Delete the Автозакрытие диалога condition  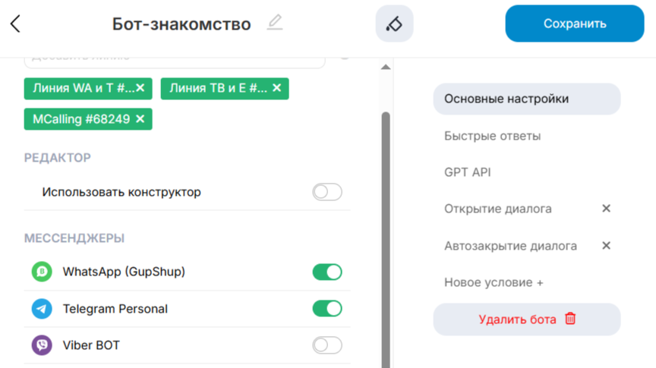(x=606, y=246)
